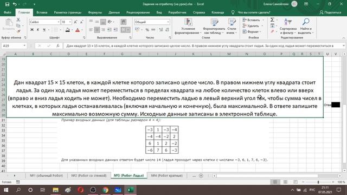Click the increase decimal icon
This screenshot has height=195, width=347.
(161, 30)
